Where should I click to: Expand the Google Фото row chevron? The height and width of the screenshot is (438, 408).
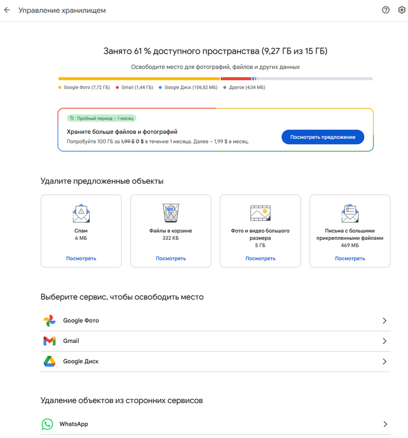click(385, 321)
